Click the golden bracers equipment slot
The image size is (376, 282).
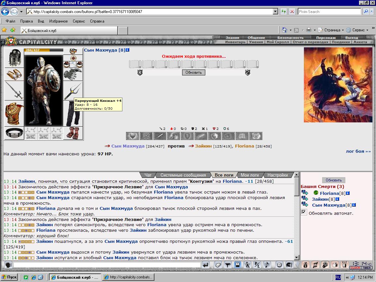tap(14, 74)
